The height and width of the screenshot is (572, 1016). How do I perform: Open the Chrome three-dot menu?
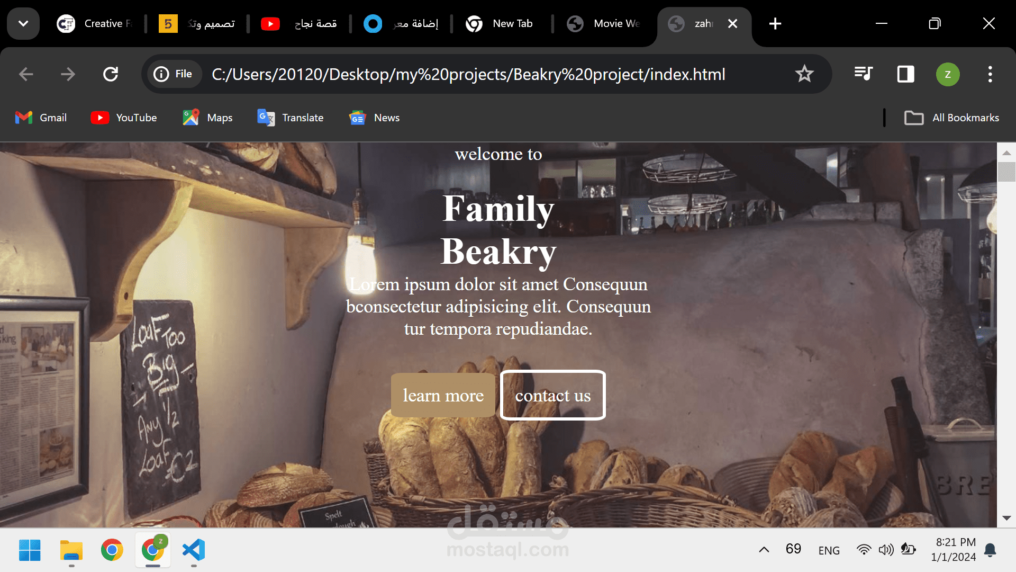pyautogui.click(x=990, y=74)
